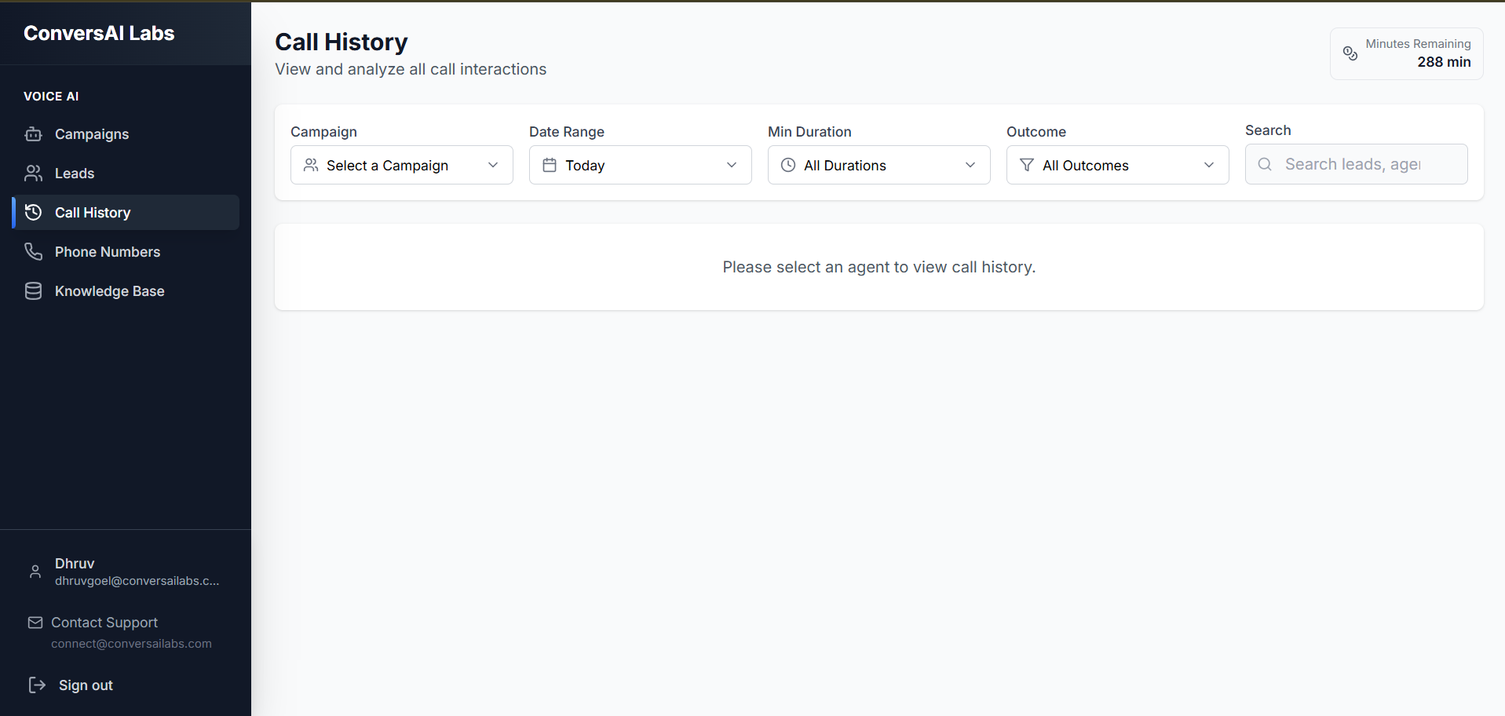Expand the Select a Campaign chevron

[x=493, y=165]
